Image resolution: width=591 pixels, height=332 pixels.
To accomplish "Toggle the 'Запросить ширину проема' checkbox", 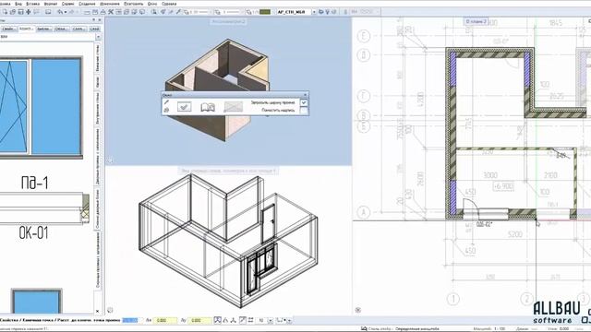I will coord(304,102).
